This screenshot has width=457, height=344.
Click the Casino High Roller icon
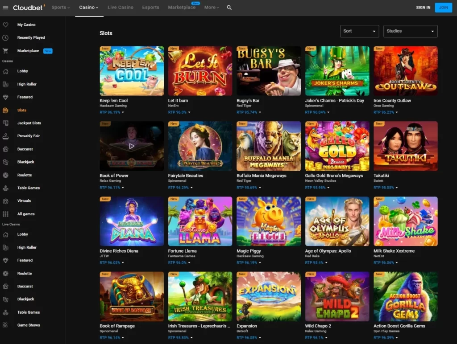[5, 84]
